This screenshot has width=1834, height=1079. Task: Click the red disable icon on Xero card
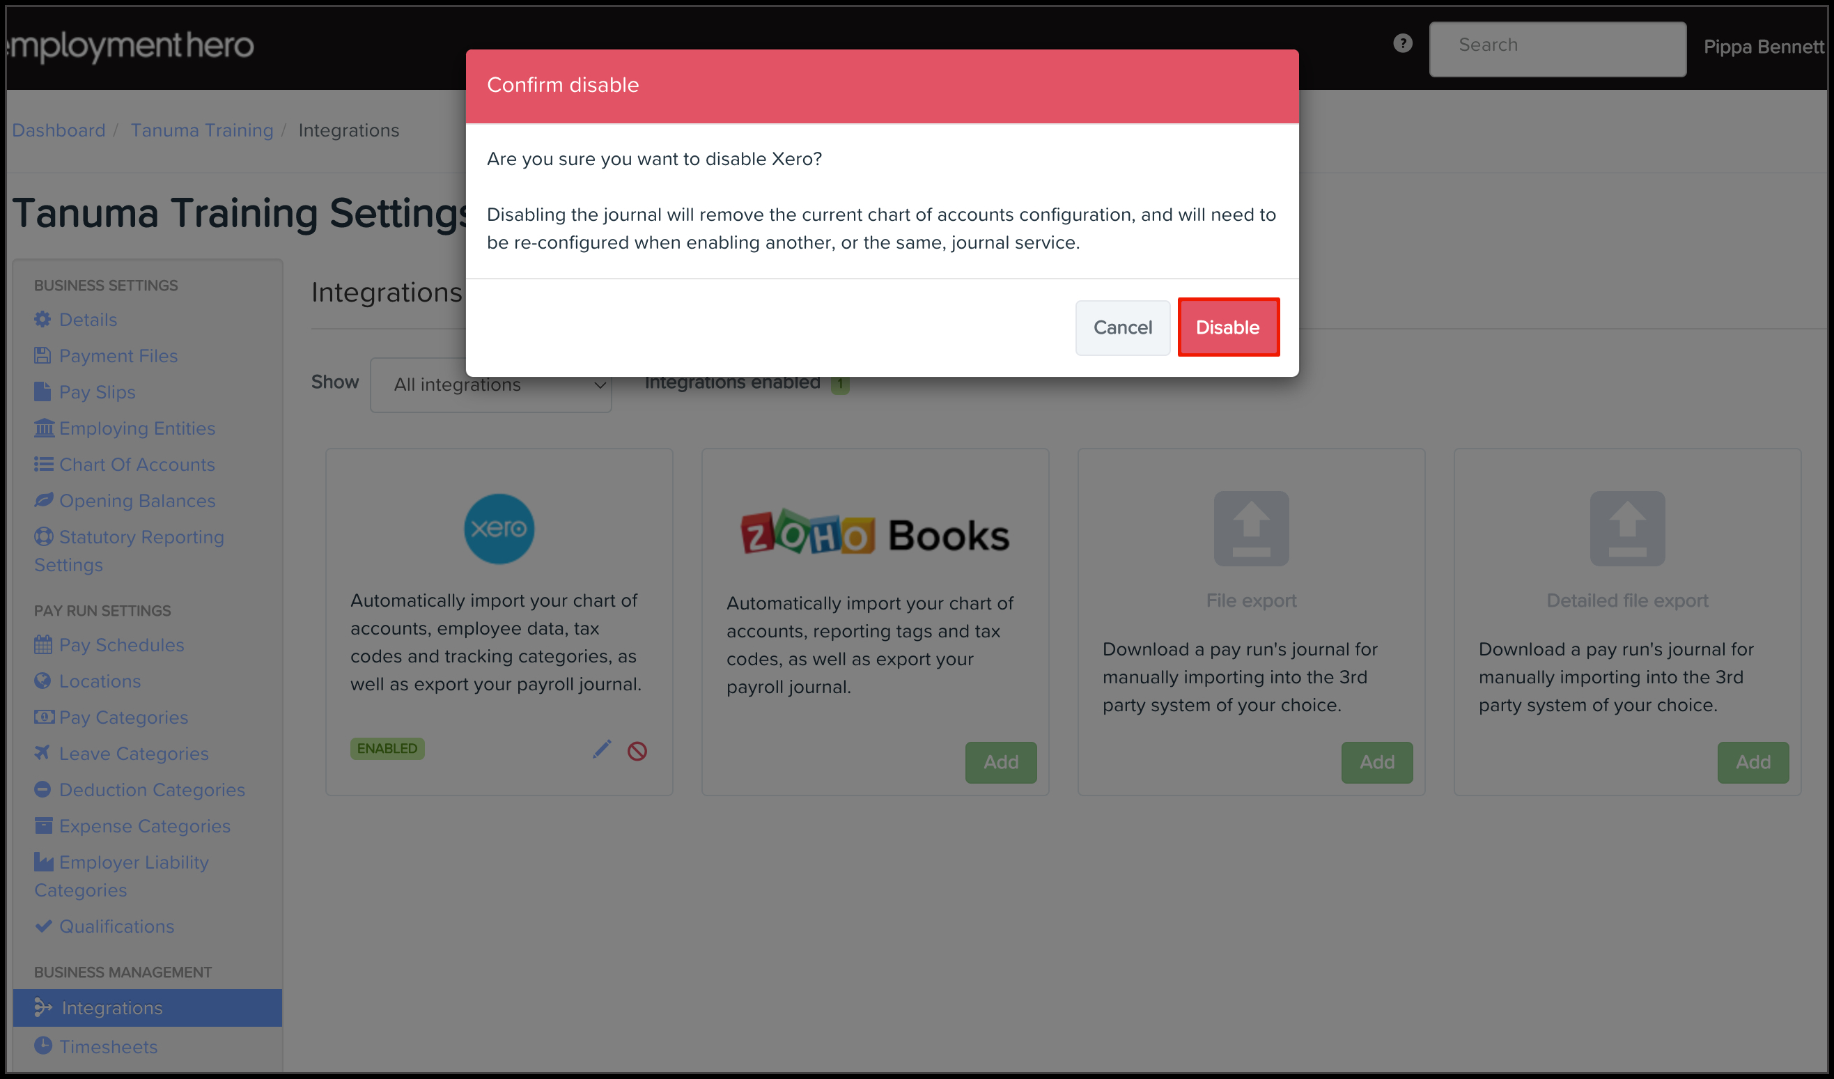(637, 751)
